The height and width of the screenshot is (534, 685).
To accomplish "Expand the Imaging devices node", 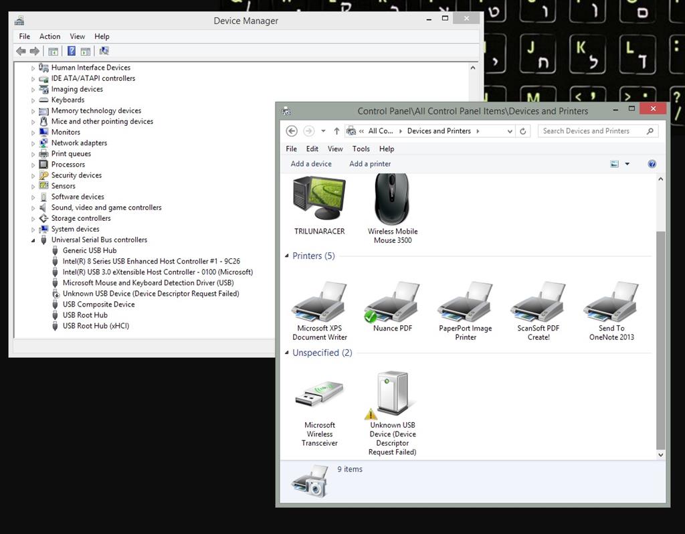I will (x=33, y=90).
